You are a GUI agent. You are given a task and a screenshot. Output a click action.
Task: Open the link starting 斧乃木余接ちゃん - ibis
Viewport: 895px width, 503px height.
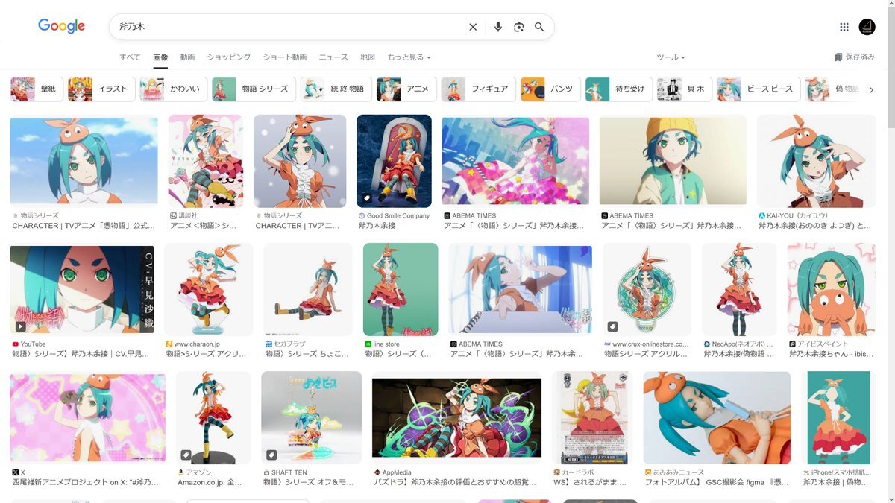click(832, 354)
